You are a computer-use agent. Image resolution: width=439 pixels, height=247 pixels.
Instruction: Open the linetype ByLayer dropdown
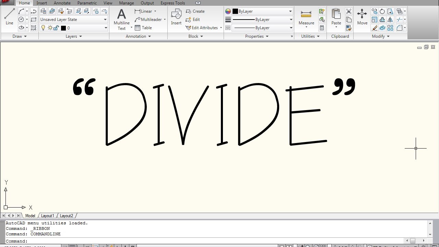point(262,28)
